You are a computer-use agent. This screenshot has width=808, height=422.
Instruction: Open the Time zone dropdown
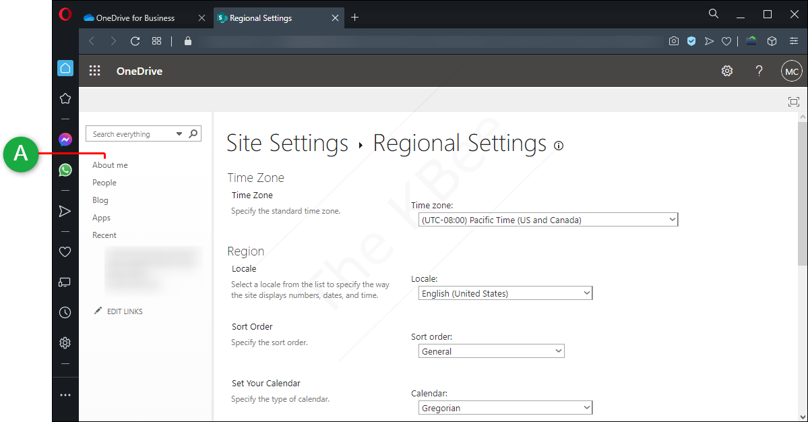(x=549, y=220)
